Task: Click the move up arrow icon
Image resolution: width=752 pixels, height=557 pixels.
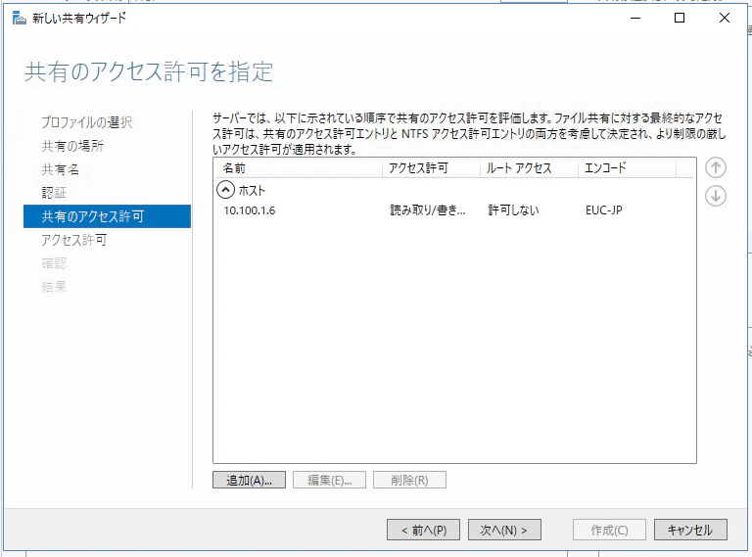Action: (x=716, y=167)
